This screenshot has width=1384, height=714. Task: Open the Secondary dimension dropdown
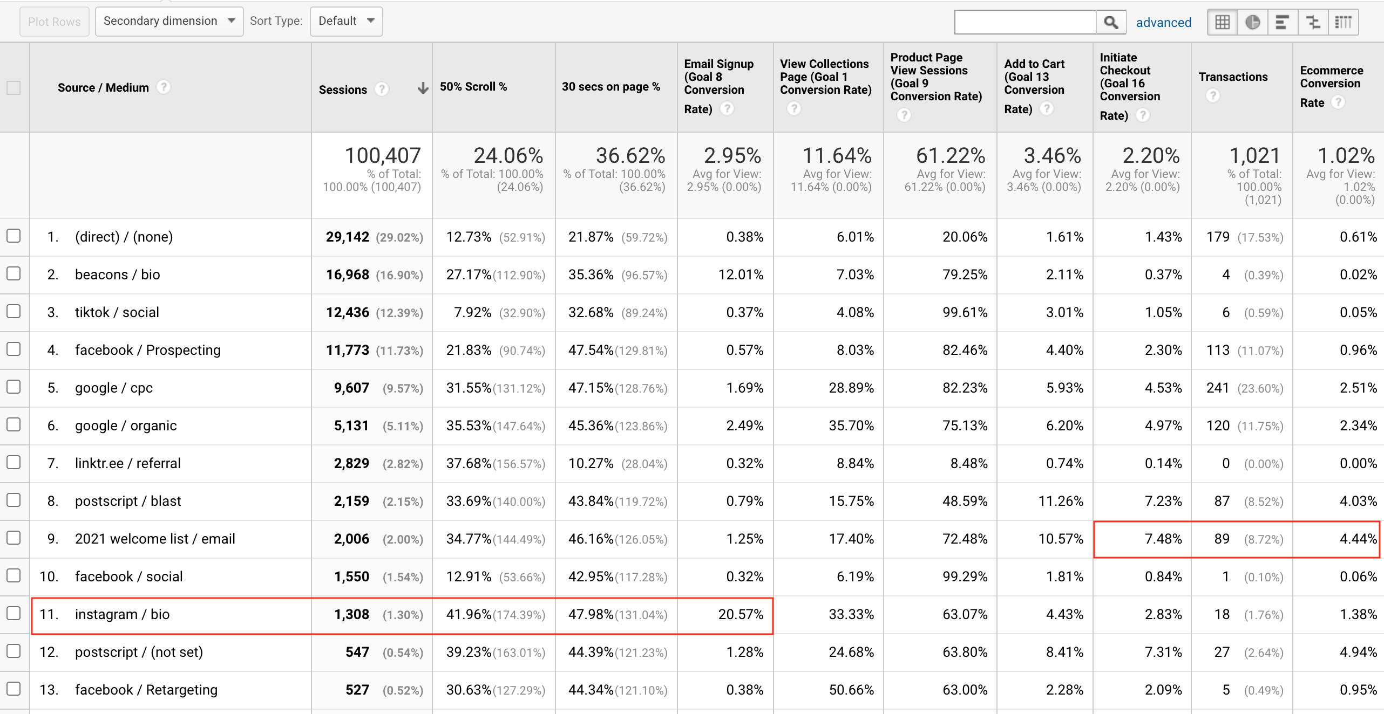[x=169, y=21]
